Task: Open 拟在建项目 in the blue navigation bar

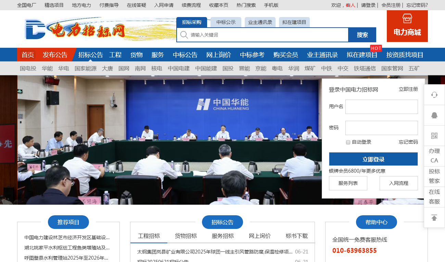Action: coord(362,55)
